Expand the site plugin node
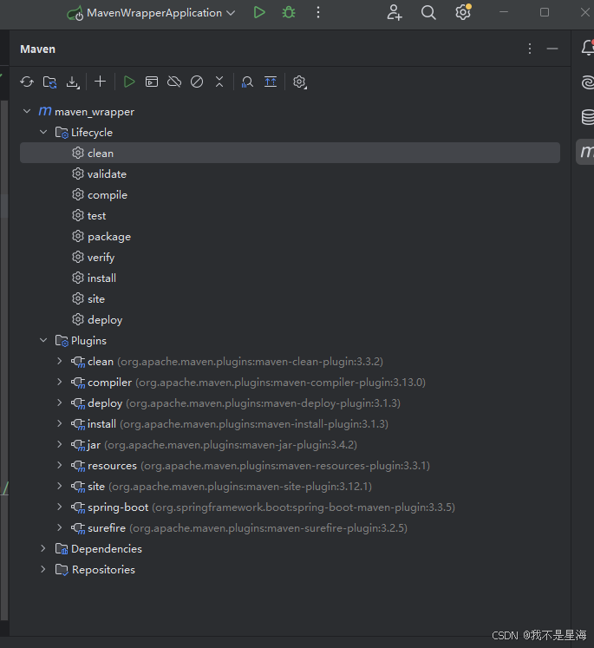Image resolution: width=594 pixels, height=648 pixels. (60, 486)
